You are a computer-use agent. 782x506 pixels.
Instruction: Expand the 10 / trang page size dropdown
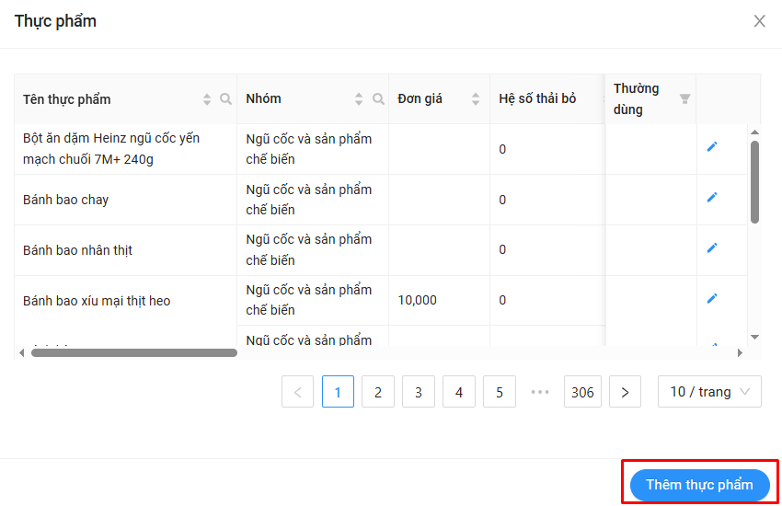[709, 392]
